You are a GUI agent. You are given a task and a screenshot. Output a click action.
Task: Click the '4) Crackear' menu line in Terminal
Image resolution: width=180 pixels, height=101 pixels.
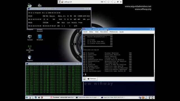coord(107,58)
